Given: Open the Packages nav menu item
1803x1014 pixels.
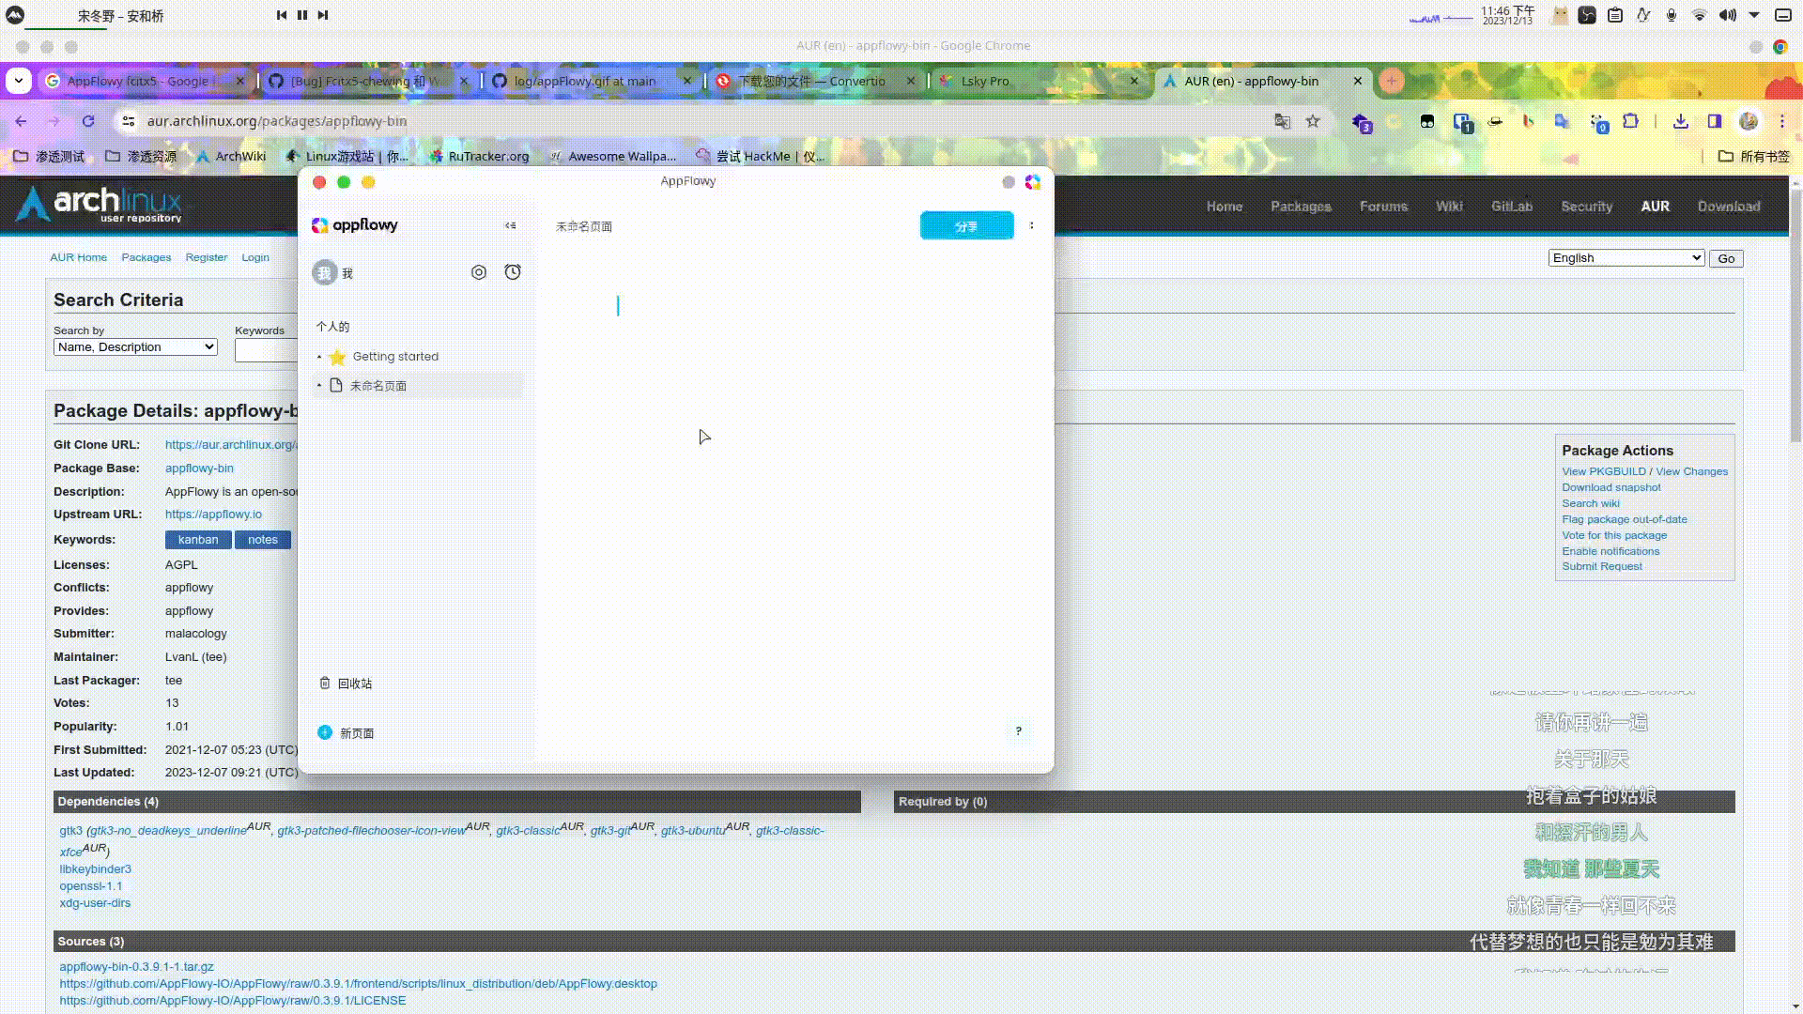Looking at the screenshot, I should pyautogui.click(x=1301, y=207).
